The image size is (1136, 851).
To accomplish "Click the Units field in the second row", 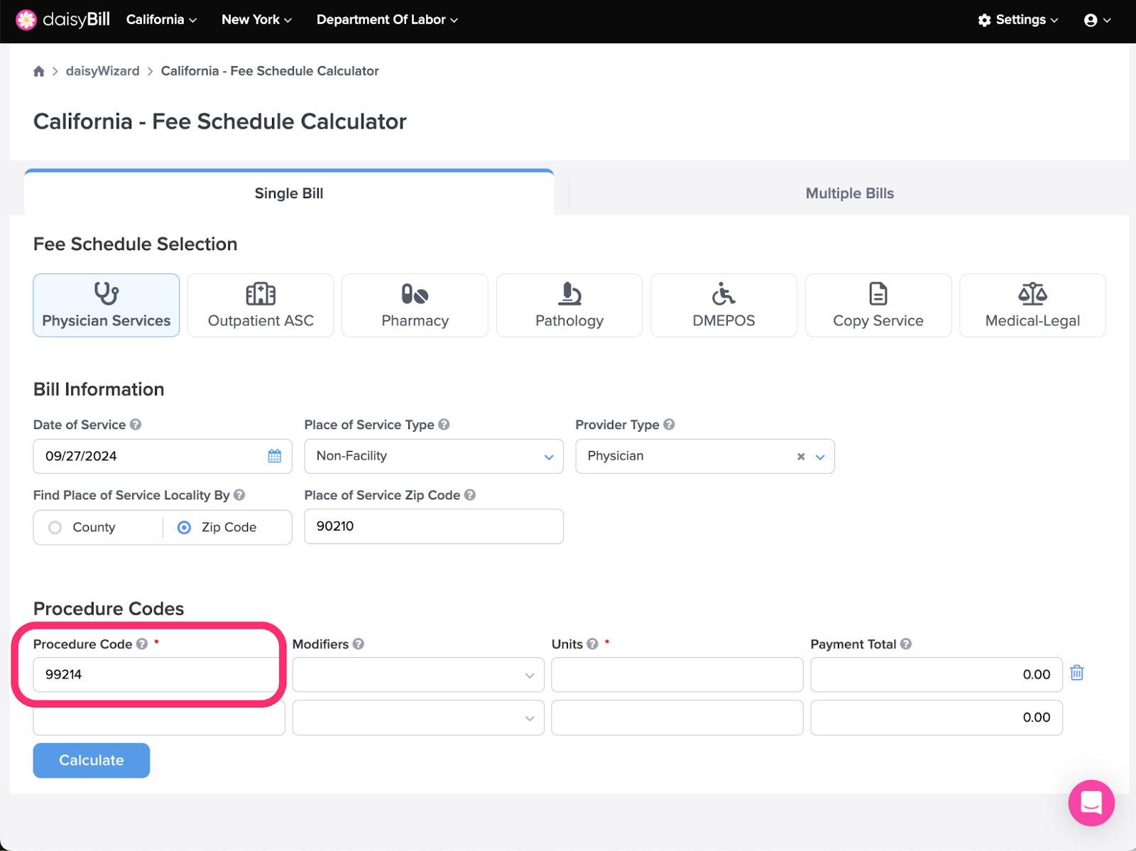I will pyautogui.click(x=677, y=717).
